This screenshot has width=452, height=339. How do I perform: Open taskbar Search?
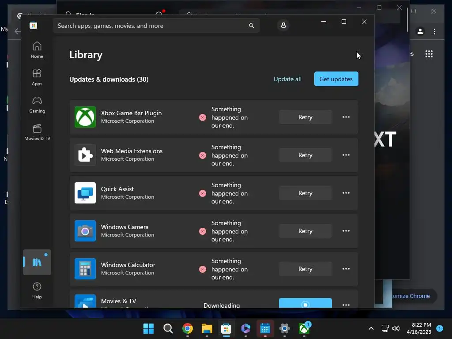click(x=168, y=328)
